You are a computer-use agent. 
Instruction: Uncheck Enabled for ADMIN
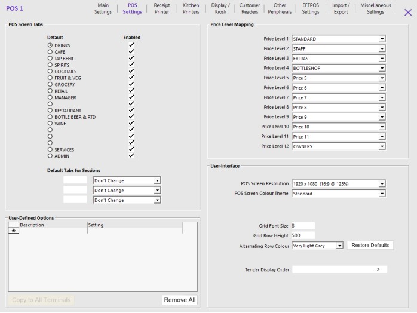click(131, 155)
